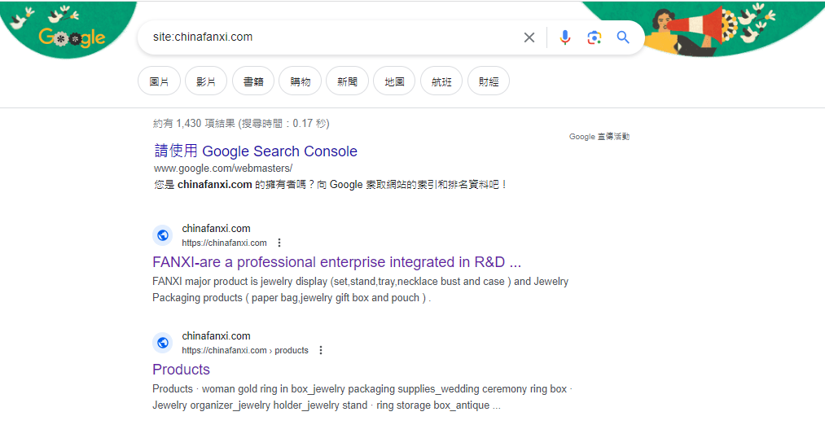Click the www.google.com/webmasters/ URL text
Image resolution: width=825 pixels, height=425 pixels.
pyautogui.click(x=223, y=169)
